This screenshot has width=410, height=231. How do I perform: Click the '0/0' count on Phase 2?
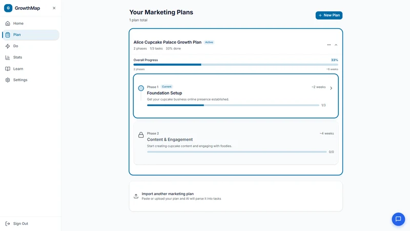[x=331, y=152]
